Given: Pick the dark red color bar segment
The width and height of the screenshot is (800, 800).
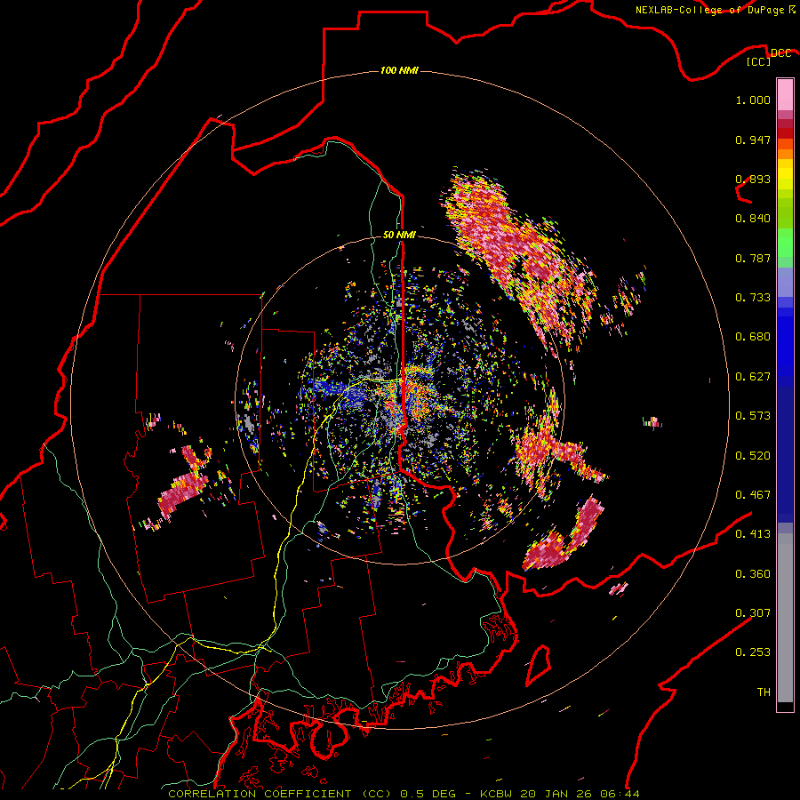Looking at the screenshot, I should pyautogui.click(x=785, y=133).
